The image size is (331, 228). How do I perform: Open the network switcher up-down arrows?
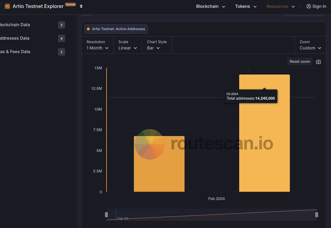[81, 6]
